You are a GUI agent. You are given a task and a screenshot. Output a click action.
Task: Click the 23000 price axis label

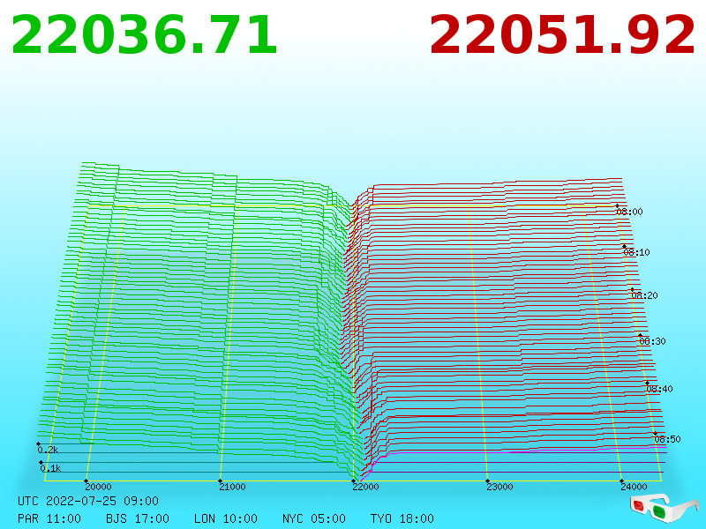[499, 487]
